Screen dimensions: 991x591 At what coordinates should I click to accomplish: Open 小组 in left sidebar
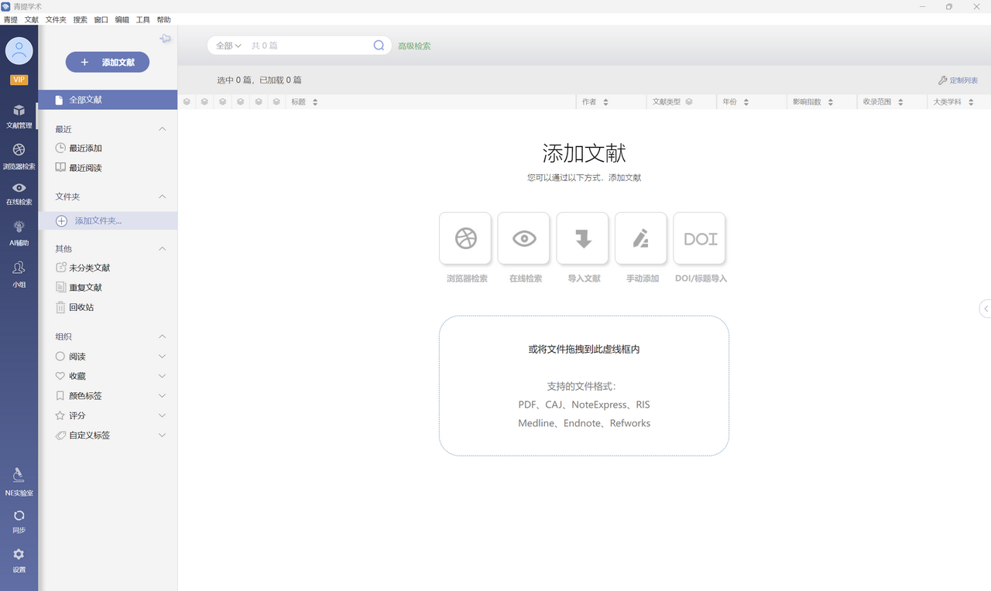pos(19,274)
